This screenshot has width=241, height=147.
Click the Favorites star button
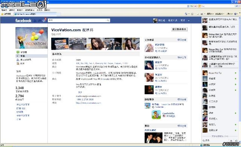6,14
